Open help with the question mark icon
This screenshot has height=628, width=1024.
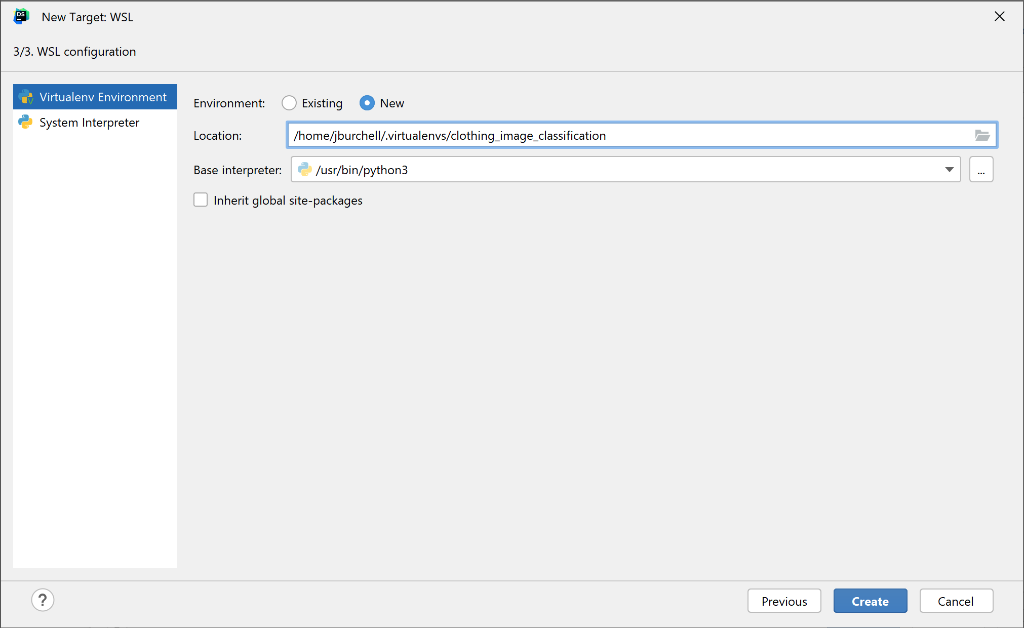click(x=43, y=600)
